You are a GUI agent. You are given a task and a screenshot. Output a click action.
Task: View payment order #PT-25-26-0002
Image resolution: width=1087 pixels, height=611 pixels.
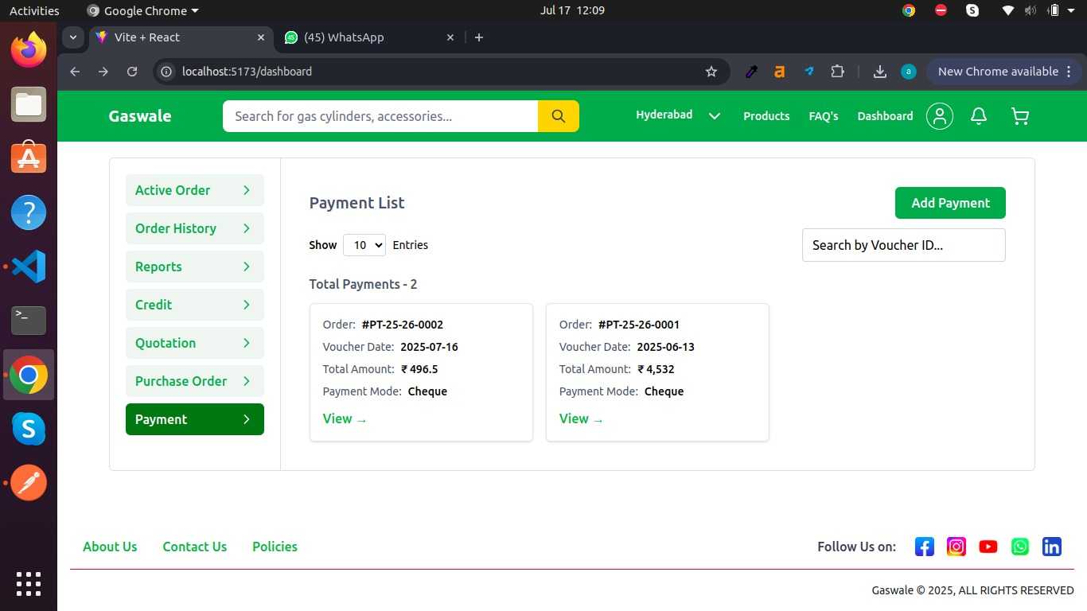click(344, 419)
